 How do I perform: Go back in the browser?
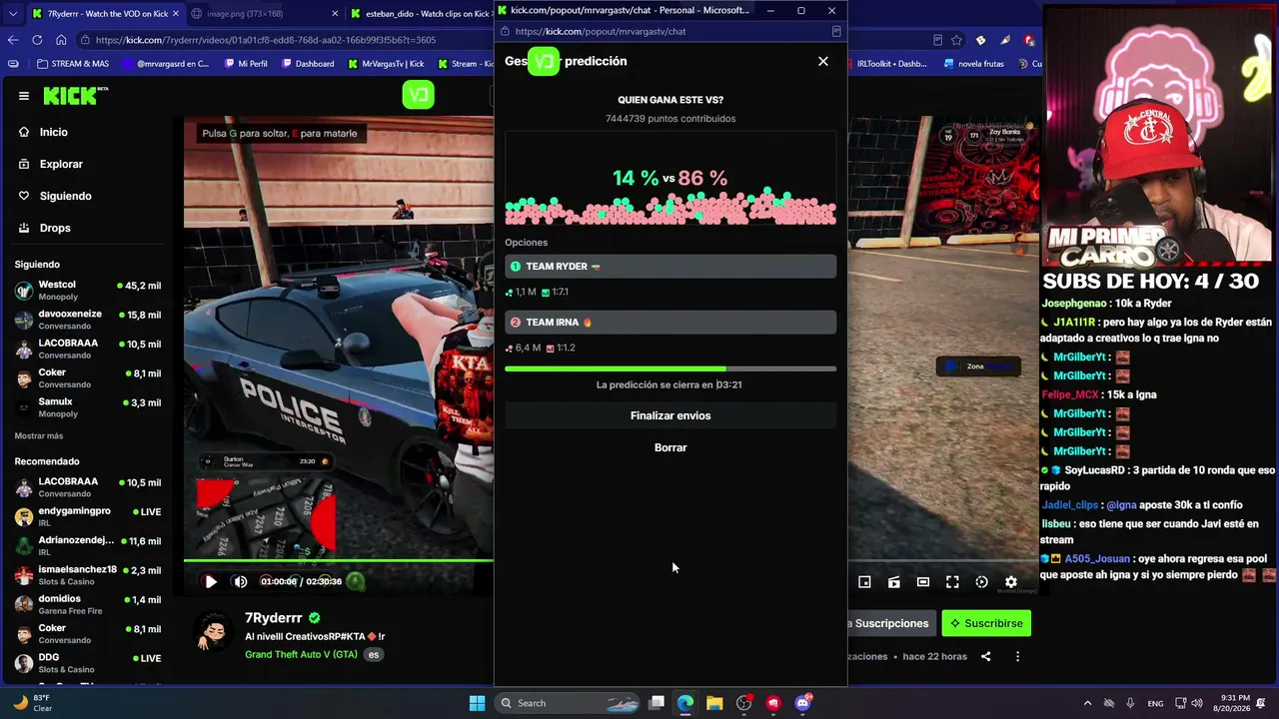13,40
